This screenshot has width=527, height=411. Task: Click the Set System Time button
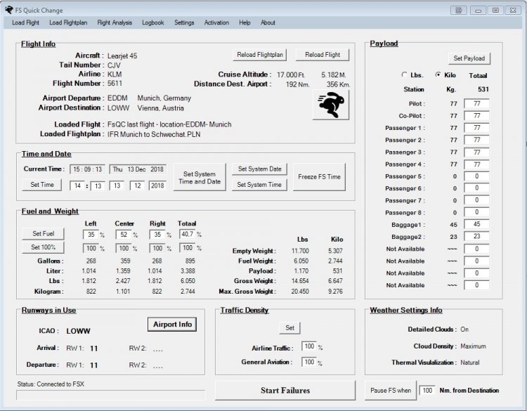(259, 185)
